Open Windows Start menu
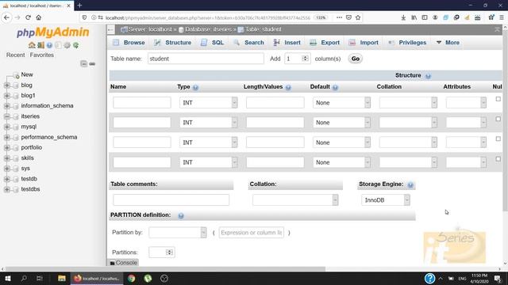 tap(8, 278)
